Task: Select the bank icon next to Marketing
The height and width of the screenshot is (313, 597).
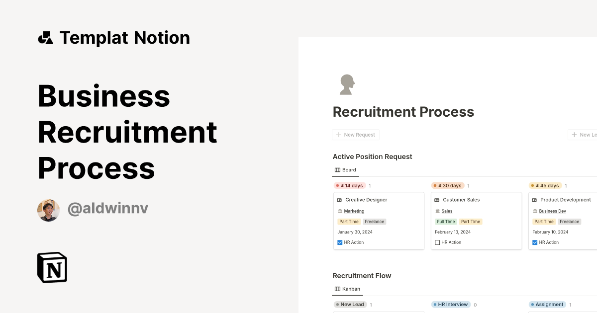Action: (x=339, y=211)
